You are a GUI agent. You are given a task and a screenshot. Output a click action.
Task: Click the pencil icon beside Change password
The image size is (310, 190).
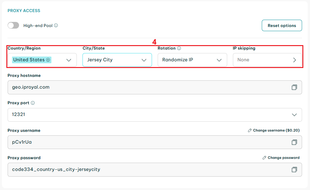coord(264,158)
